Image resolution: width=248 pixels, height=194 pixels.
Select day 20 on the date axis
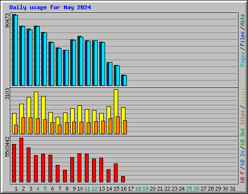[153, 189]
